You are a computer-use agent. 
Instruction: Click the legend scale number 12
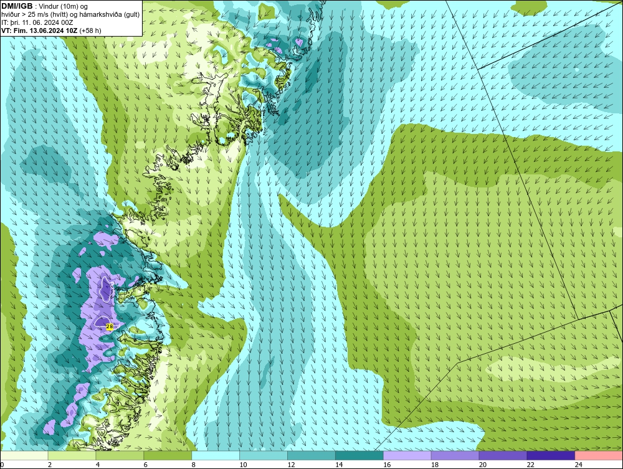click(x=291, y=465)
